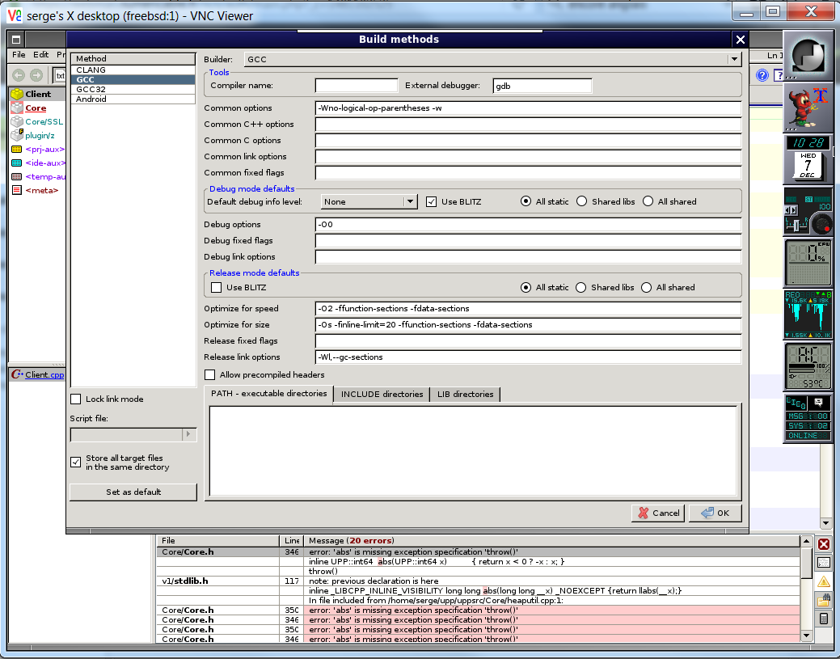Viewport: 840px width, 659px height.
Task: Open the Find in Files binoculars pane
Action: [x=824, y=600]
